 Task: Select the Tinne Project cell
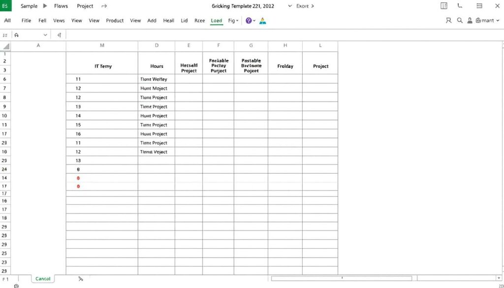tap(157, 106)
